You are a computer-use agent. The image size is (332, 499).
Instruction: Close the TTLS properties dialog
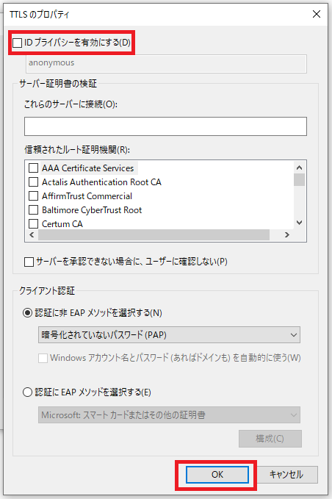point(317,14)
